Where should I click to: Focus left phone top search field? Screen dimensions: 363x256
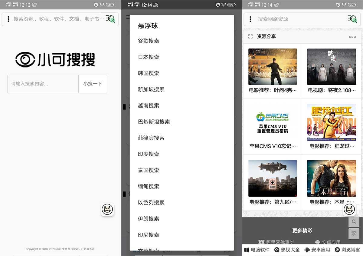coord(59,19)
